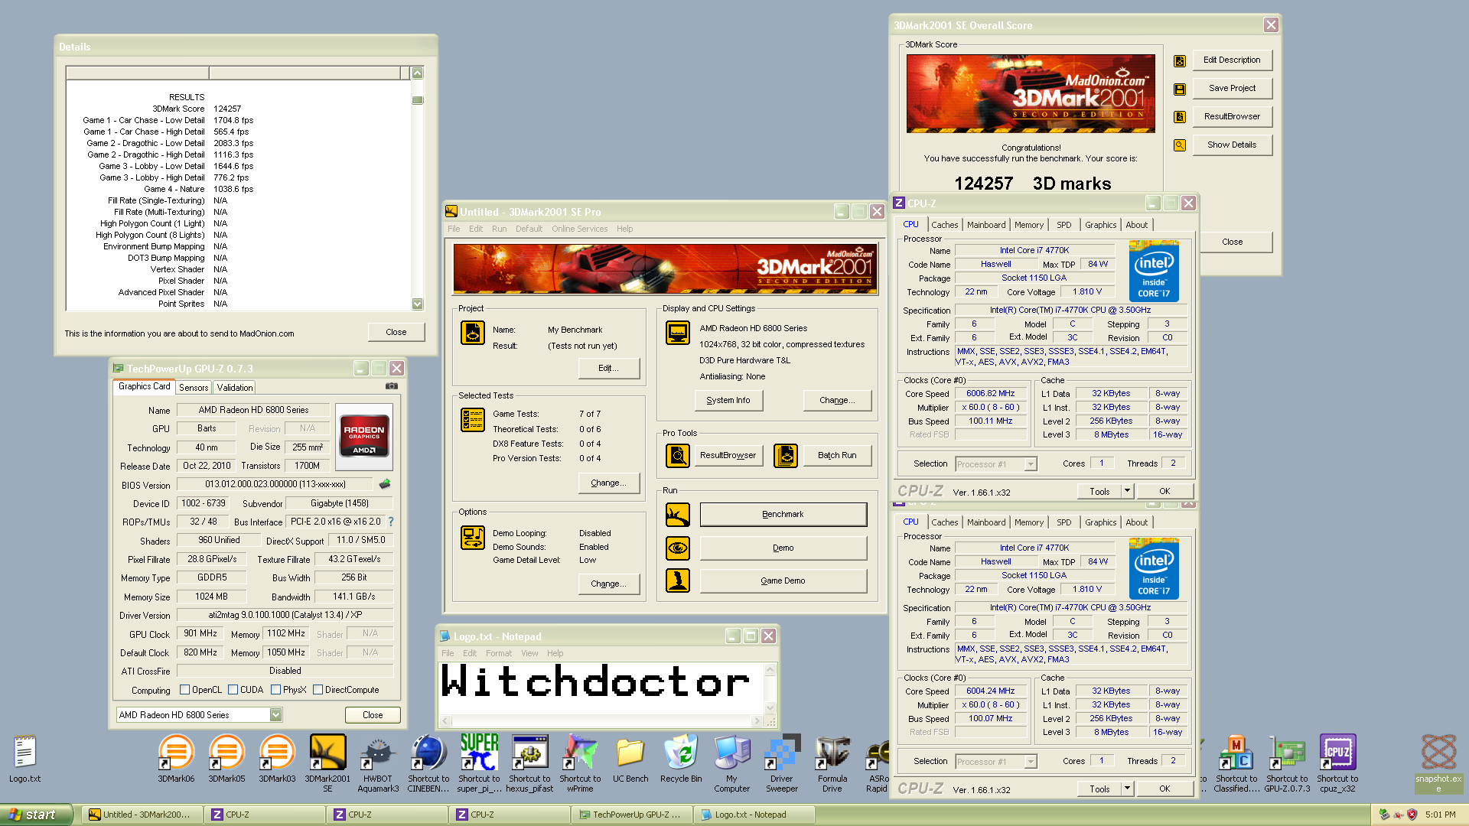Expand Tools arrow in upper CPU-Z
This screenshot has height=826, width=1469.
(1127, 491)
